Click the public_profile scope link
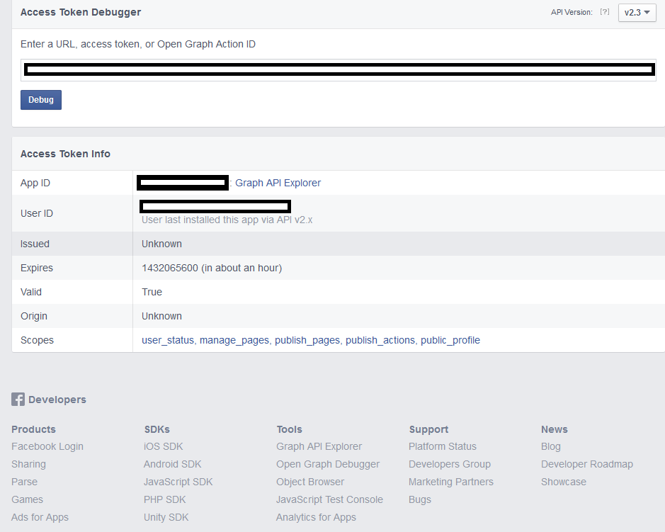Viewport: 665px width, 532px height. pos(450,340)
